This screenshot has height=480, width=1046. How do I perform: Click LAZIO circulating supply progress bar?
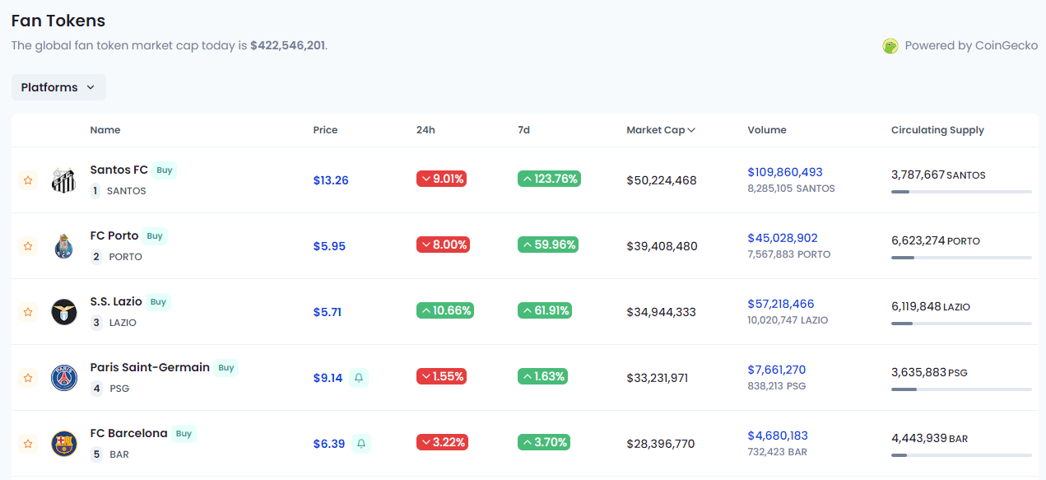(961, 324)
